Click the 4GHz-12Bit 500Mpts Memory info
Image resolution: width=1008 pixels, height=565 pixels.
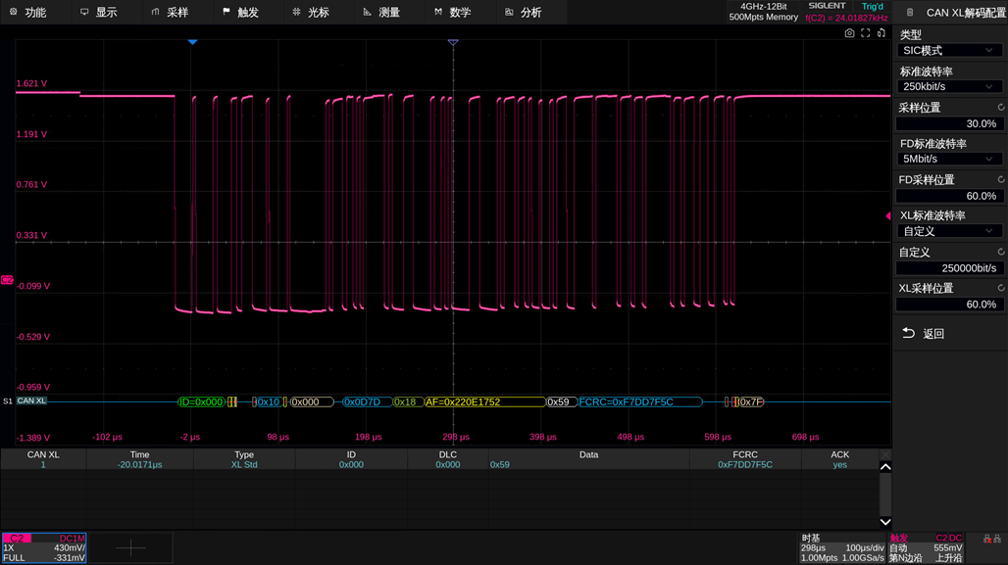(764, 12)
